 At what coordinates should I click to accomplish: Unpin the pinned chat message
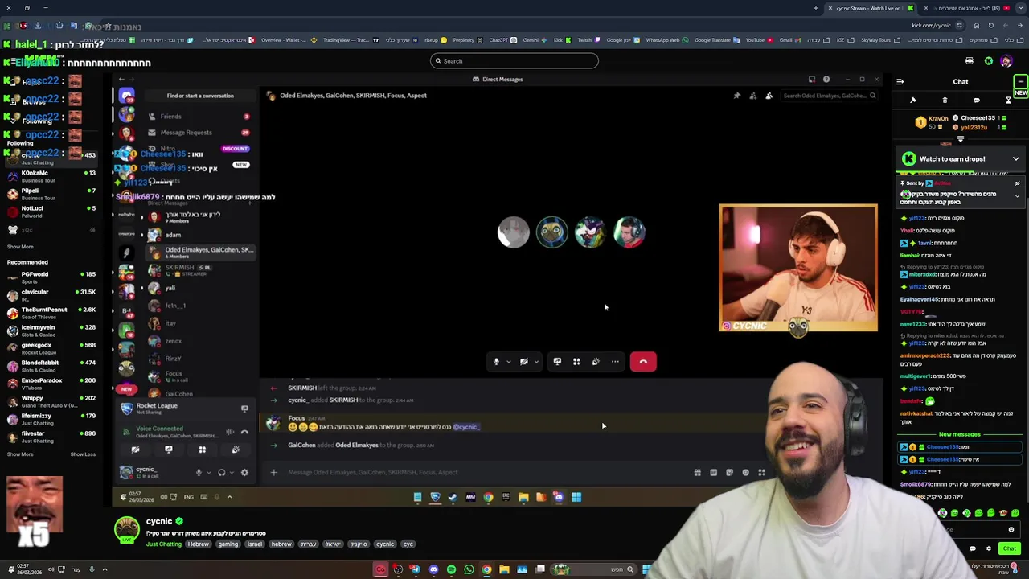pos(1017,184)
